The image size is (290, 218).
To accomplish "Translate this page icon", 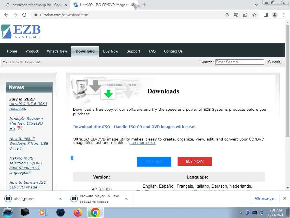I will click(x=236, y=15).
